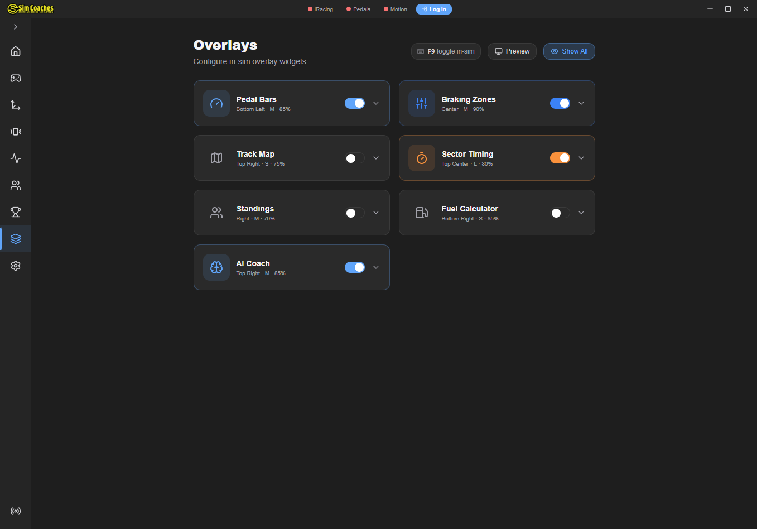Select the Overlays layers icon in sidebar
Image resolution: width=757 pixels, height=529 pixels.
(15, 238)
